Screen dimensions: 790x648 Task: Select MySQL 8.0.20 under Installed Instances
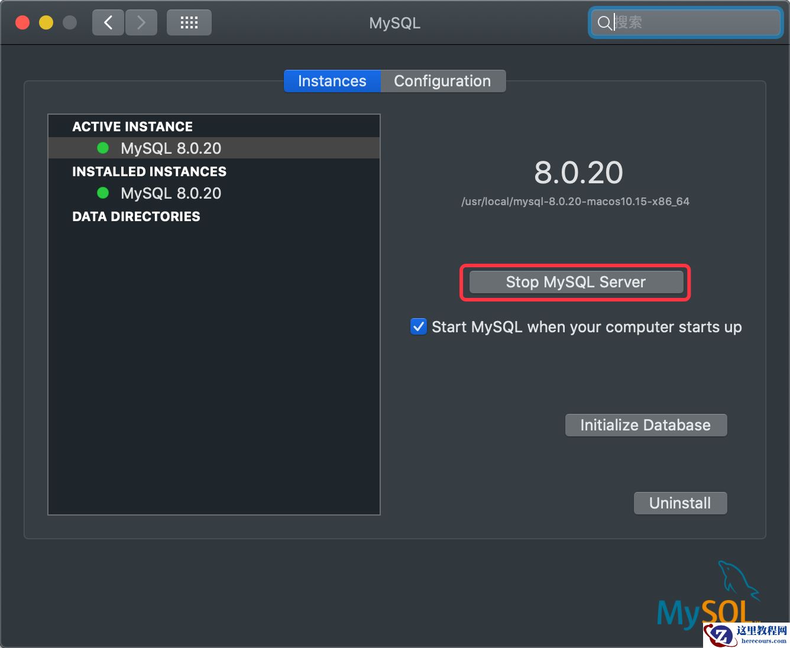coord(214,193)
